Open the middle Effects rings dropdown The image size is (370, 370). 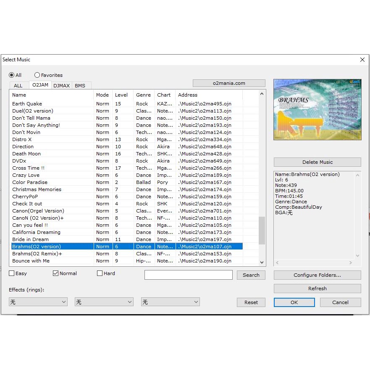click(x=104, y=302)
